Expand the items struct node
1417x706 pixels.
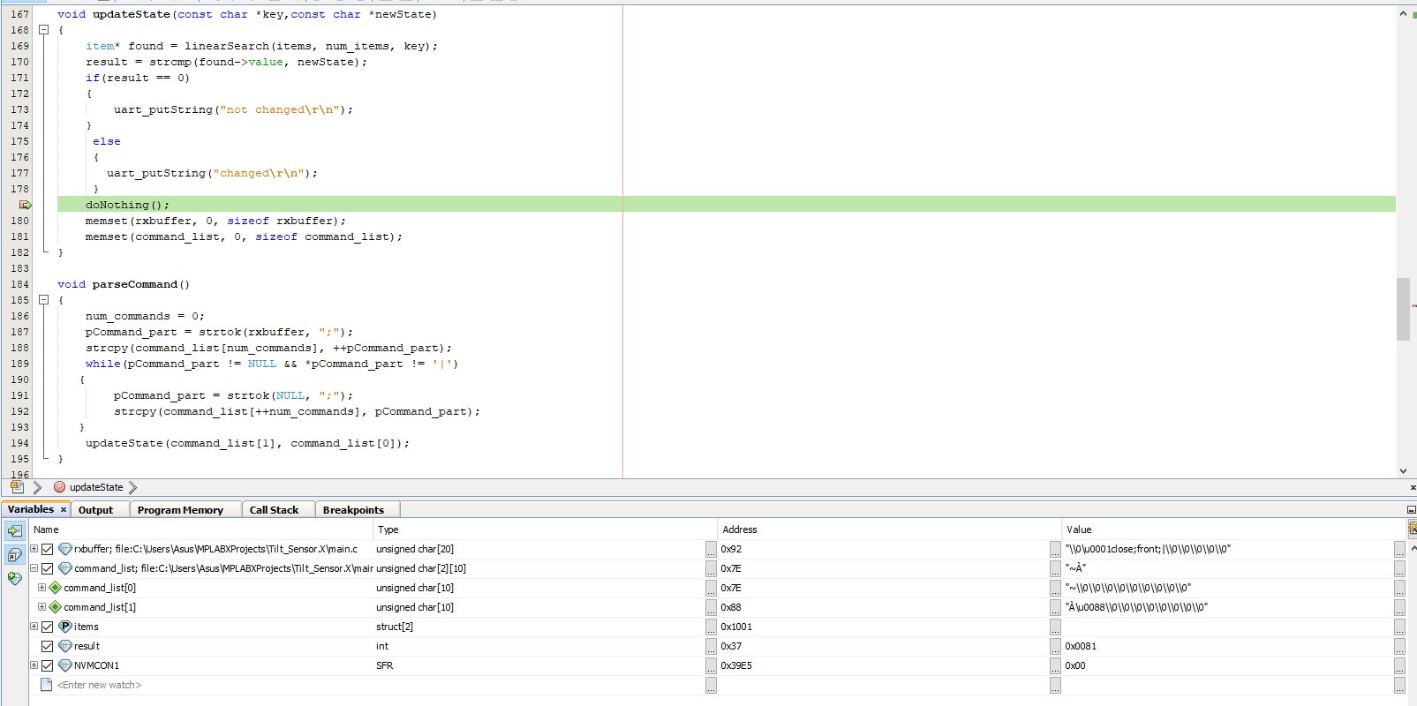click(x=34, y=627)
